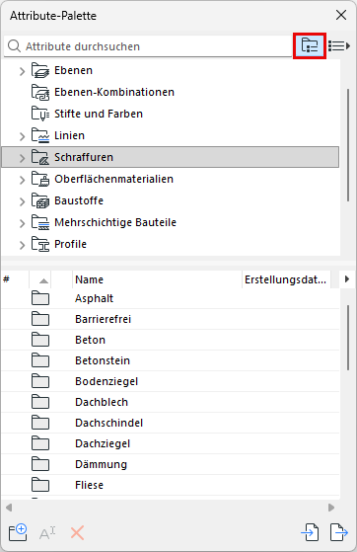Click the Schraffuren hatch folder icon
357x552 pixels.
coord(40,157)
